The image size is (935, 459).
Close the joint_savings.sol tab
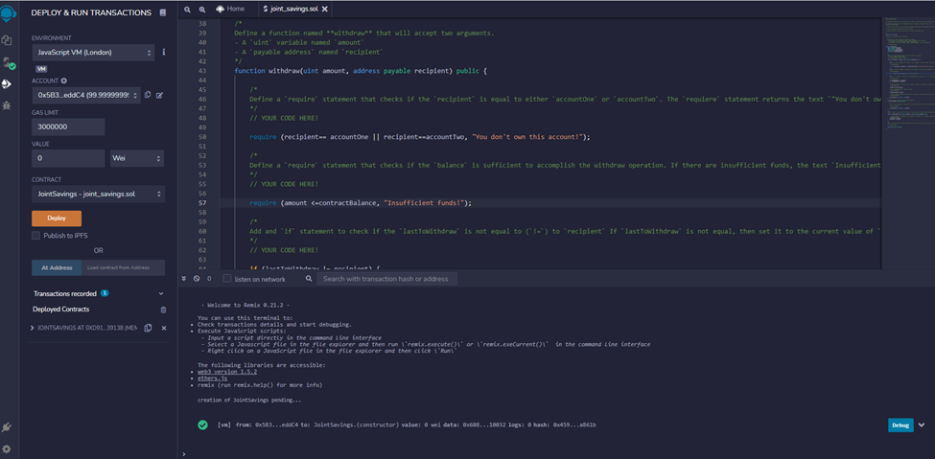click(323, 9)
